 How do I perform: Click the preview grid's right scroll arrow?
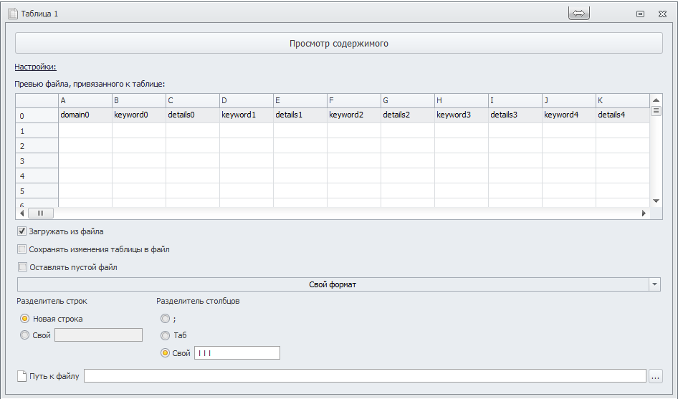click(x=644, y=213)
